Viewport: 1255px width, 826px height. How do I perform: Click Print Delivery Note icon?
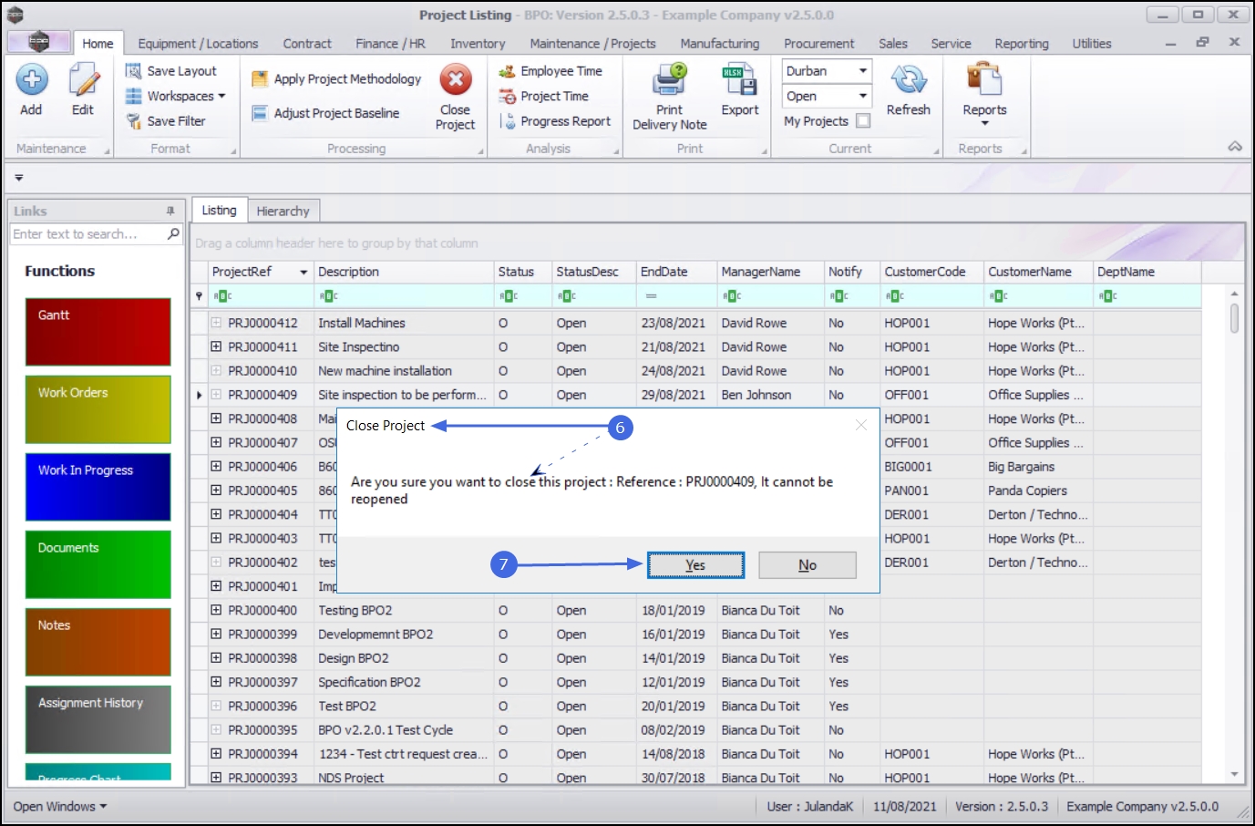click(x=669, y=81)
